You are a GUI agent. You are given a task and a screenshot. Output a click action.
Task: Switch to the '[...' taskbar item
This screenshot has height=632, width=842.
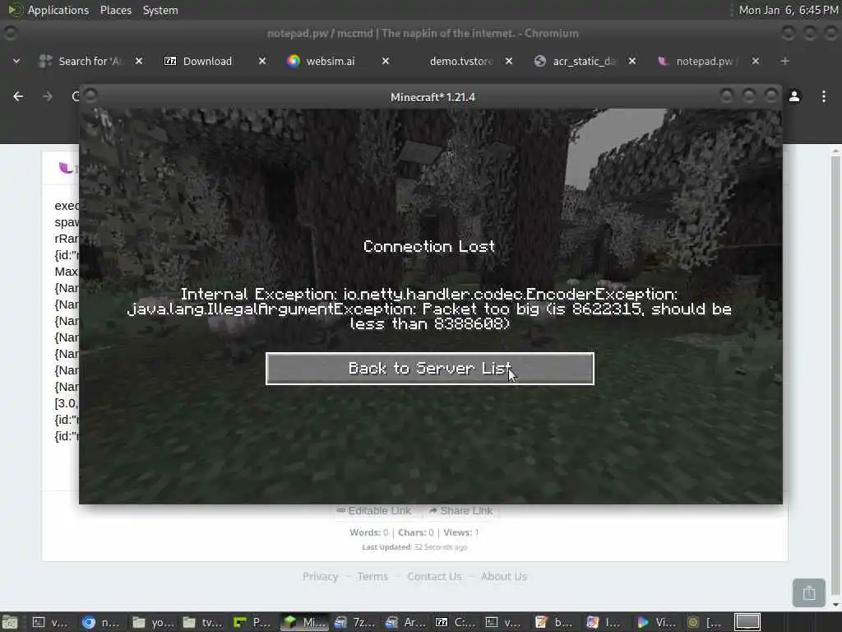tap(706, 622)
